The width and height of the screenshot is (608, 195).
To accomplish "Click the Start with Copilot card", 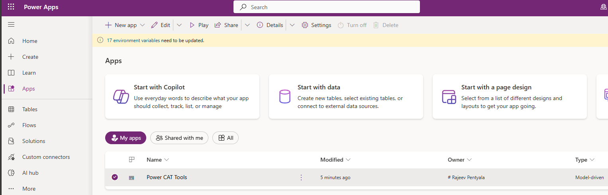I will (182, 97).
